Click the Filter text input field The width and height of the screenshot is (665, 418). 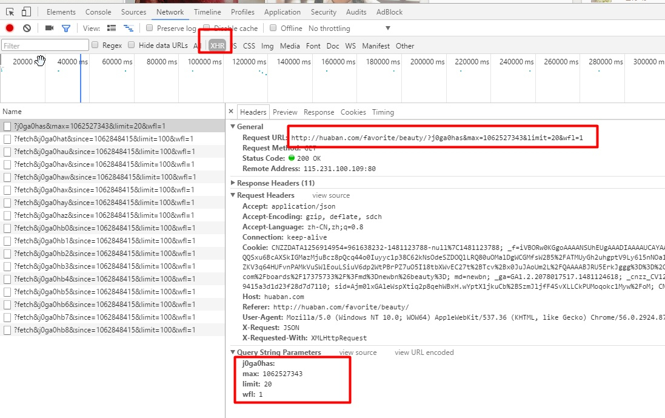point(45,46)
